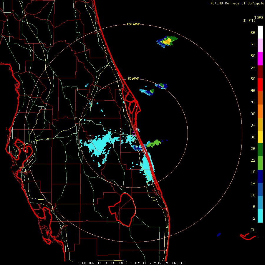The image size is (265, 265).
Task: Click the 66 legend value
Action: pyautogui.click(x=253, y=32)
